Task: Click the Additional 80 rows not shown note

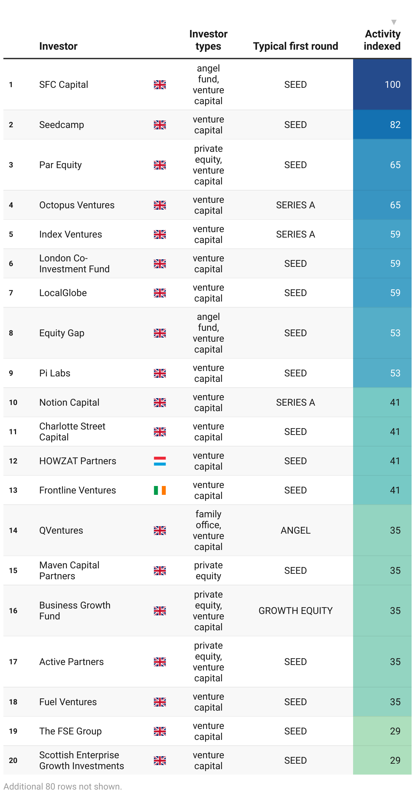Action: tap(63, 786)
